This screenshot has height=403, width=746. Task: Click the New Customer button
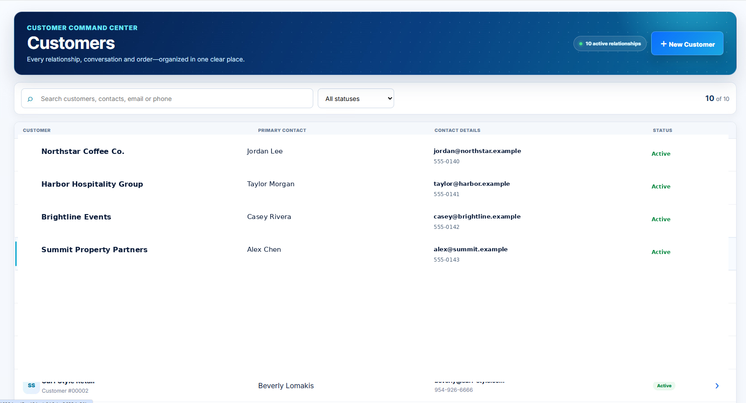coord(687,44)
